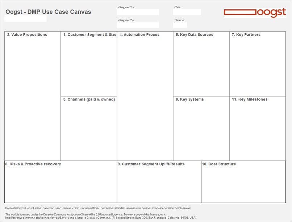The image size is (292, 222).
Task: Click the blank field below the canvas title
Action: [x=25, y=18]
